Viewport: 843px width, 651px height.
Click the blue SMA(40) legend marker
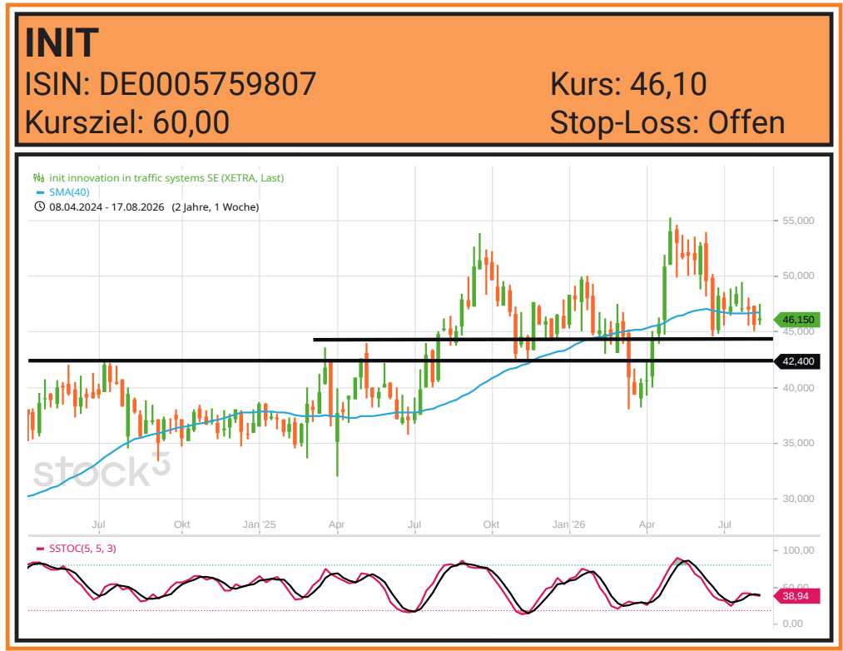coord(40,192)
